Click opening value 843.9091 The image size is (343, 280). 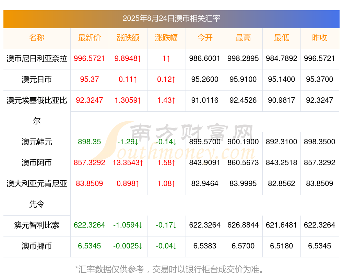205,163
